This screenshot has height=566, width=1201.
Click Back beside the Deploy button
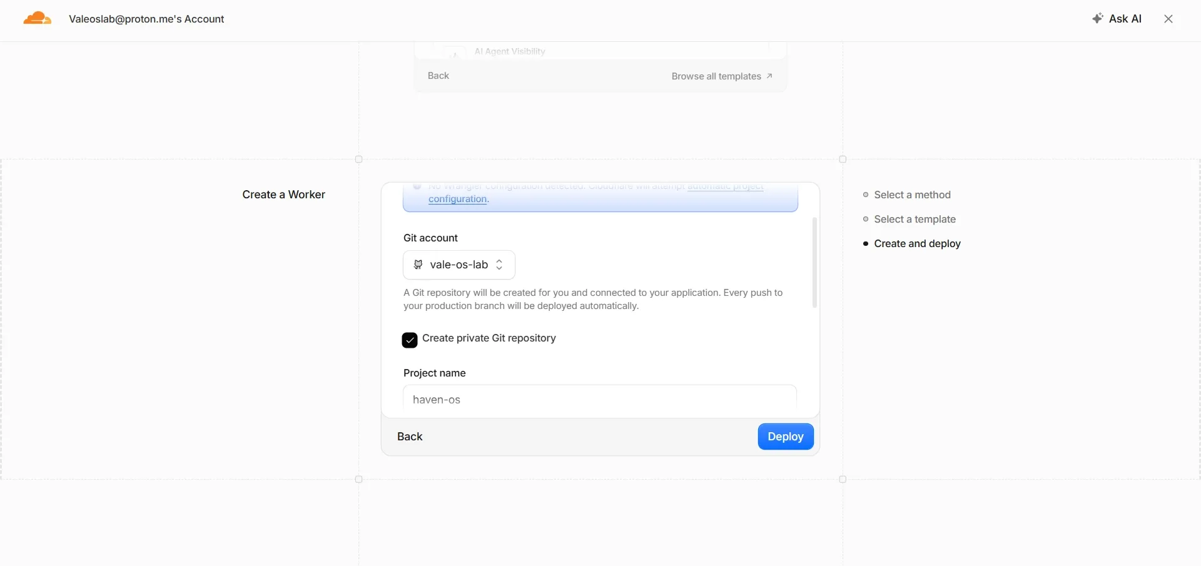click(410, 437)
